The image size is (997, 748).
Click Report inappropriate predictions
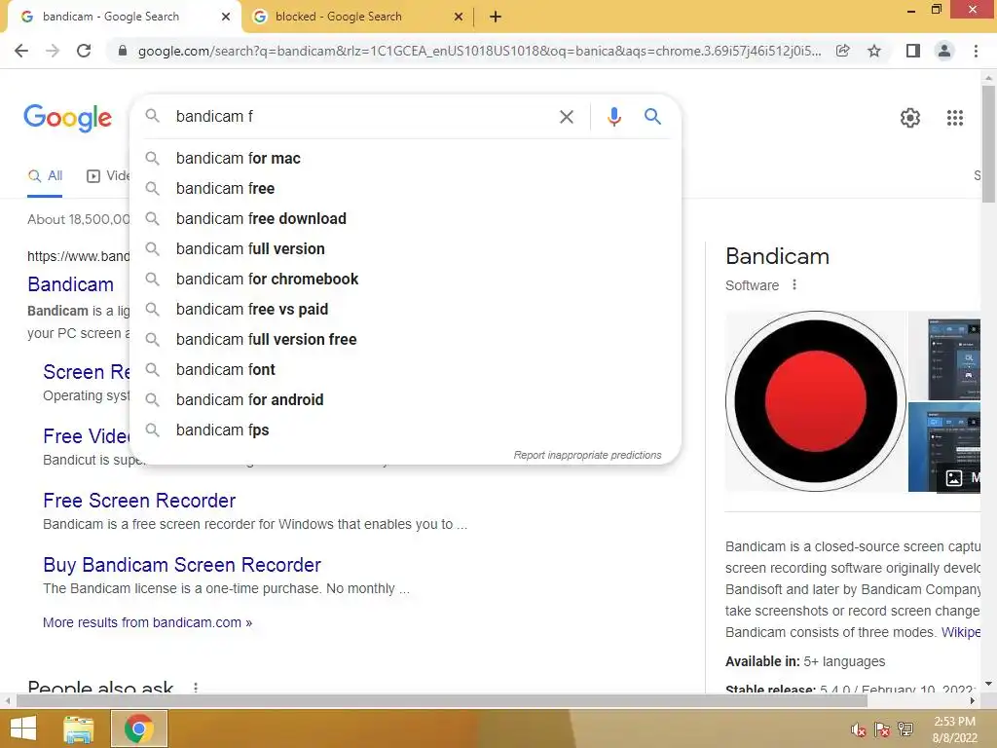(587, 456)
